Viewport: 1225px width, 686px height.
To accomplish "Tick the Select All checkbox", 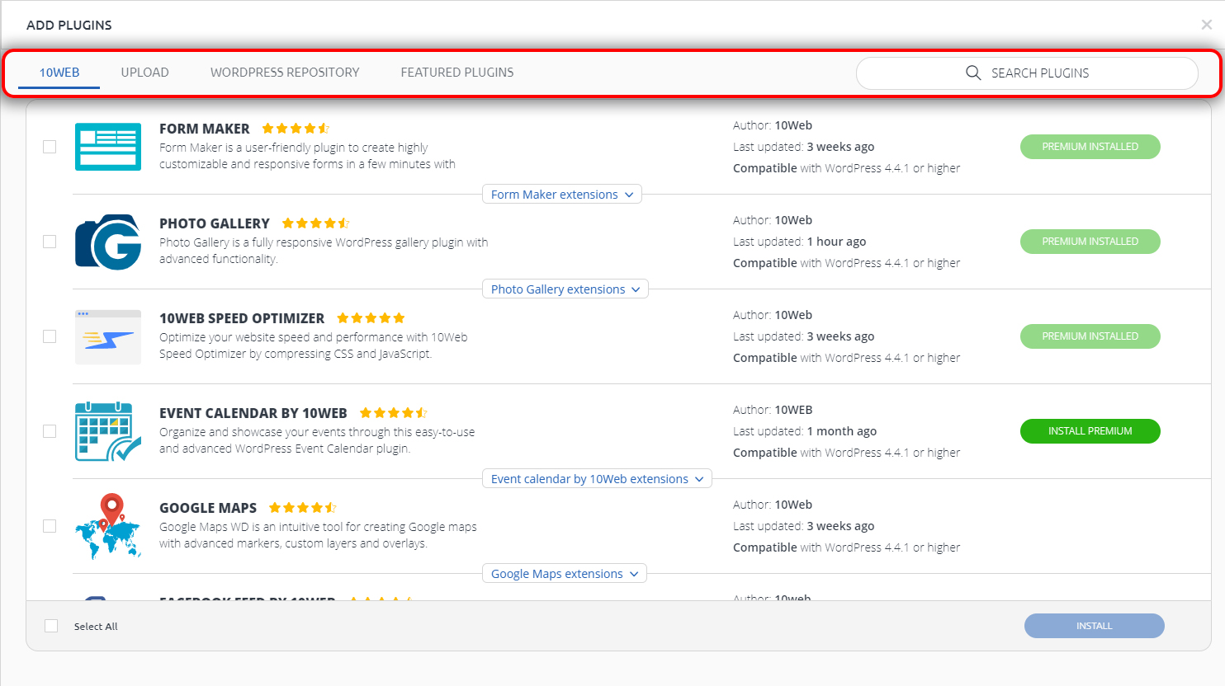I will tap(51, 626).
